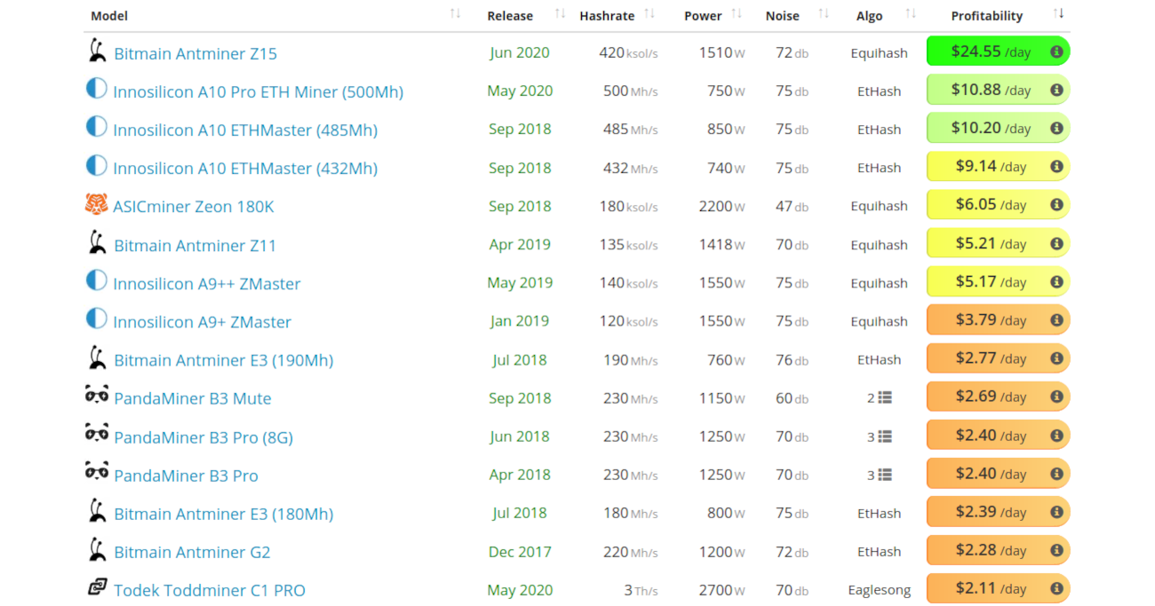
Task: Click the info icon in the $2.77 profitability badge
Action: [1056, 358]
